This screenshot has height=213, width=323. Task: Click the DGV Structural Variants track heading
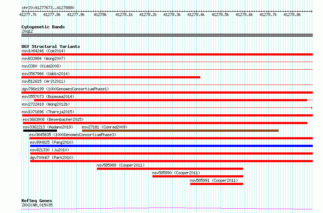coord(51,46)
